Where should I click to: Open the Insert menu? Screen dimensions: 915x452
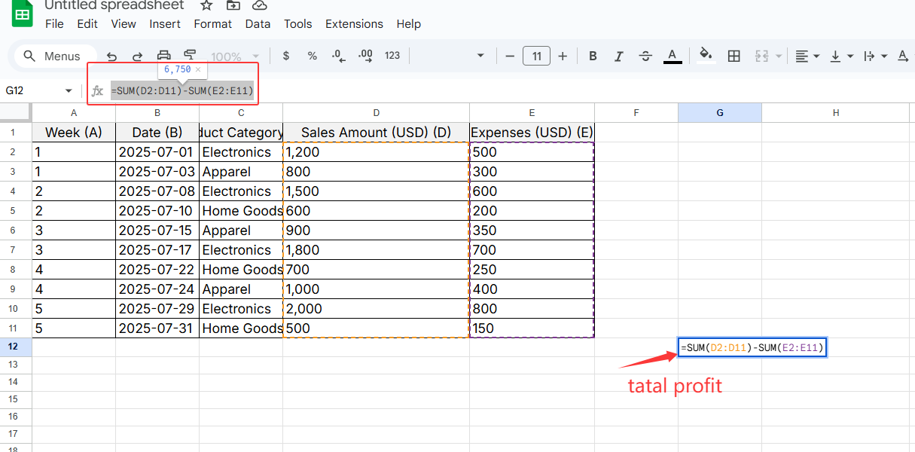pos(164,24)
